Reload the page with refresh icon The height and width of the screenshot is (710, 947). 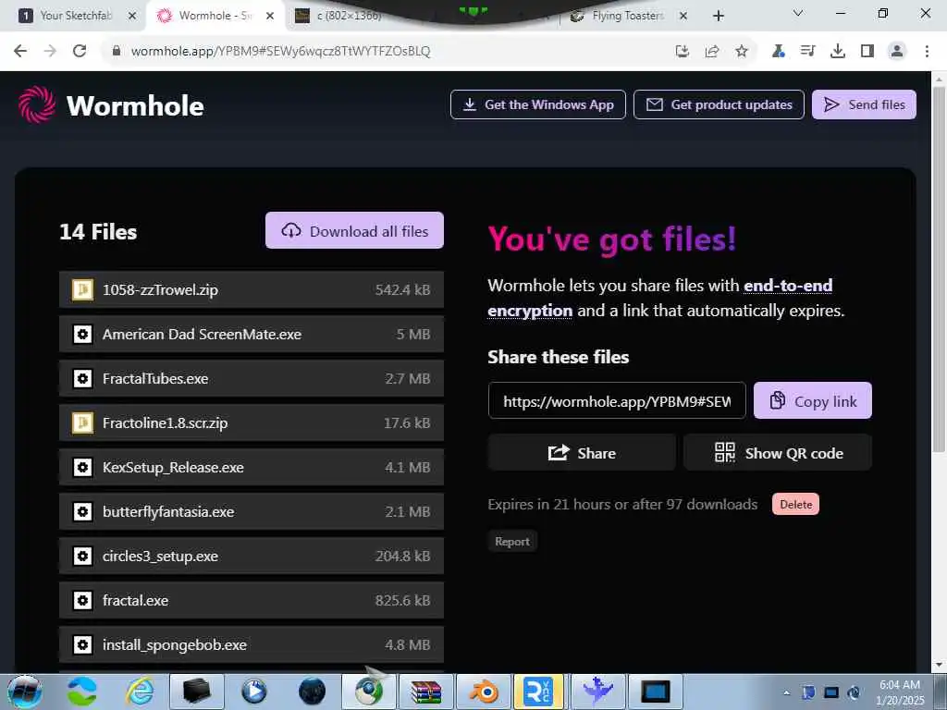(x=80, y=52)
